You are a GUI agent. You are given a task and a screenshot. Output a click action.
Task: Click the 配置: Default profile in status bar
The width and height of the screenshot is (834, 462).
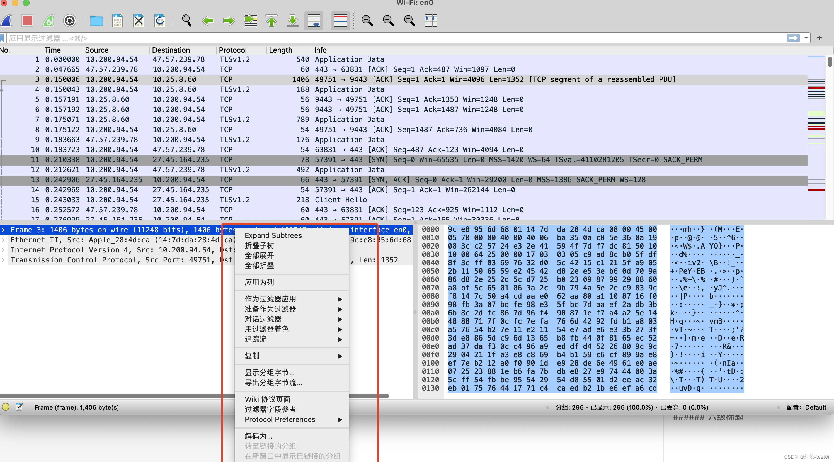tap(806, 408)
